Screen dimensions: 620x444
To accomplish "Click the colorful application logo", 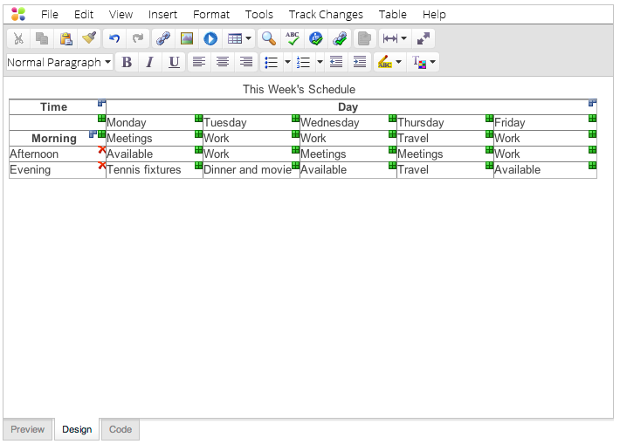I will point(18,14).
